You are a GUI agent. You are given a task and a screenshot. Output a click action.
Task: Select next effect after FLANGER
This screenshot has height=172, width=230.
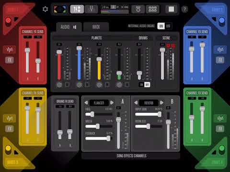pyautogui.click(x=112, y=103)
